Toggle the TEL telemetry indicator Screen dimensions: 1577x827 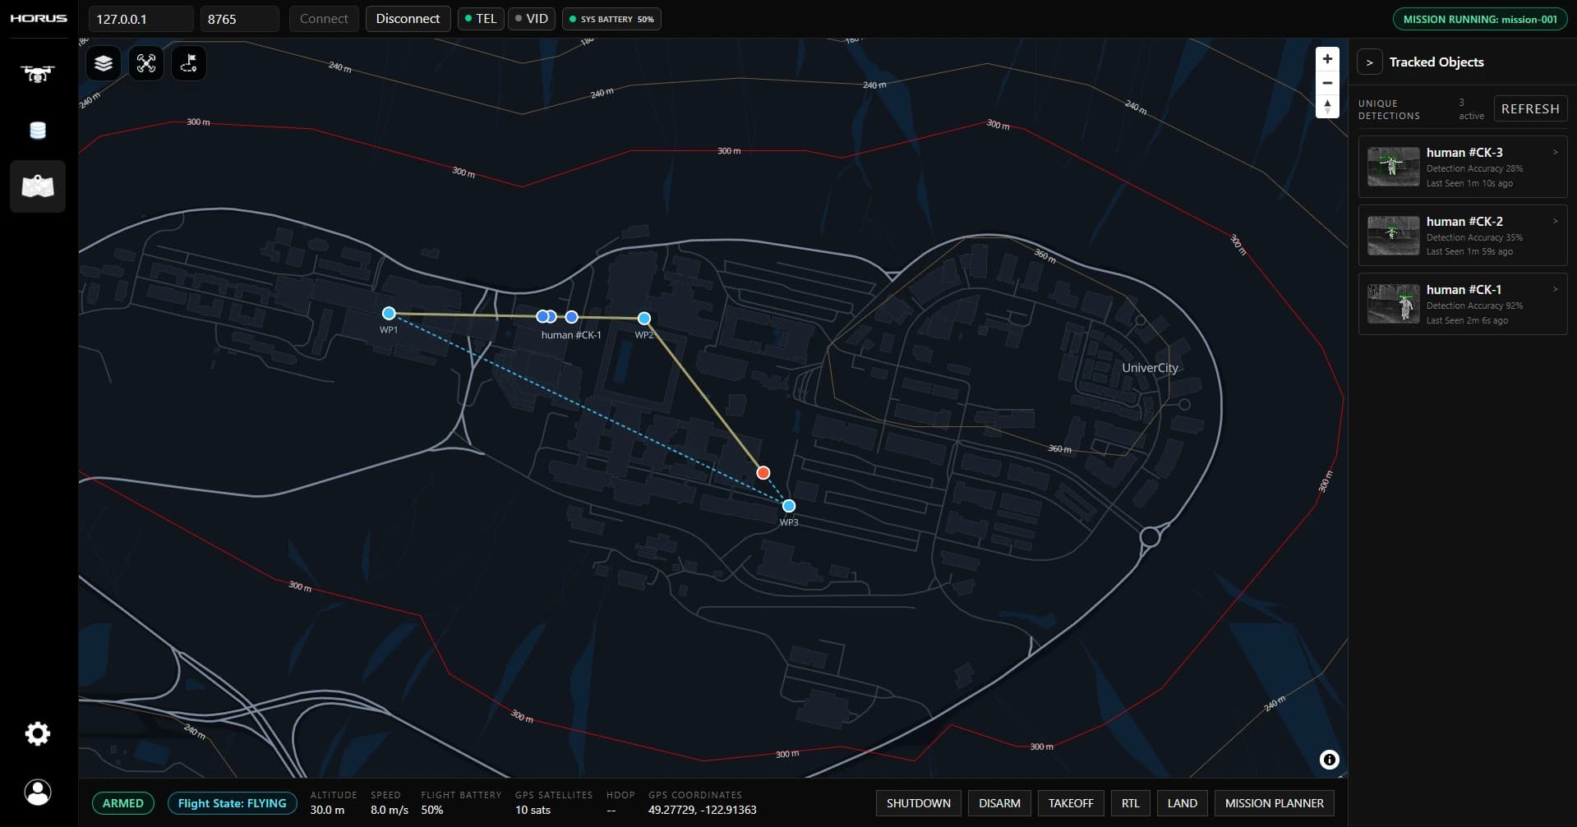480,18
